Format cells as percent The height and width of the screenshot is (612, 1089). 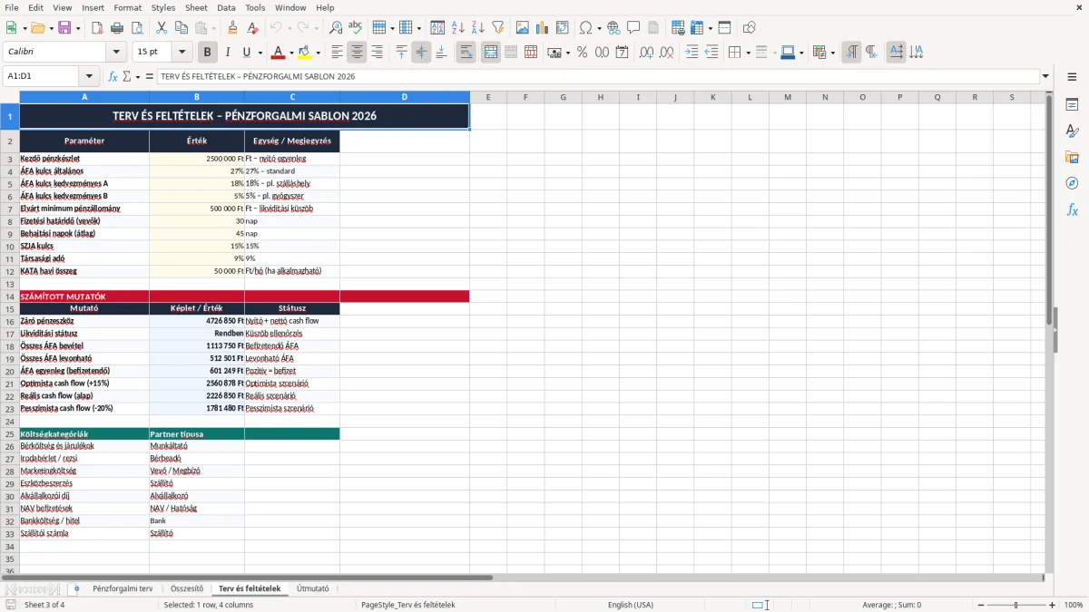pyautogui.click(x=582, y=53)
